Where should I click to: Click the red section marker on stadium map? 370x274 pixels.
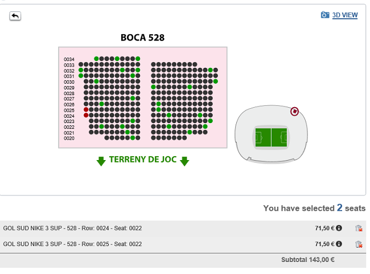click(294, 111)
